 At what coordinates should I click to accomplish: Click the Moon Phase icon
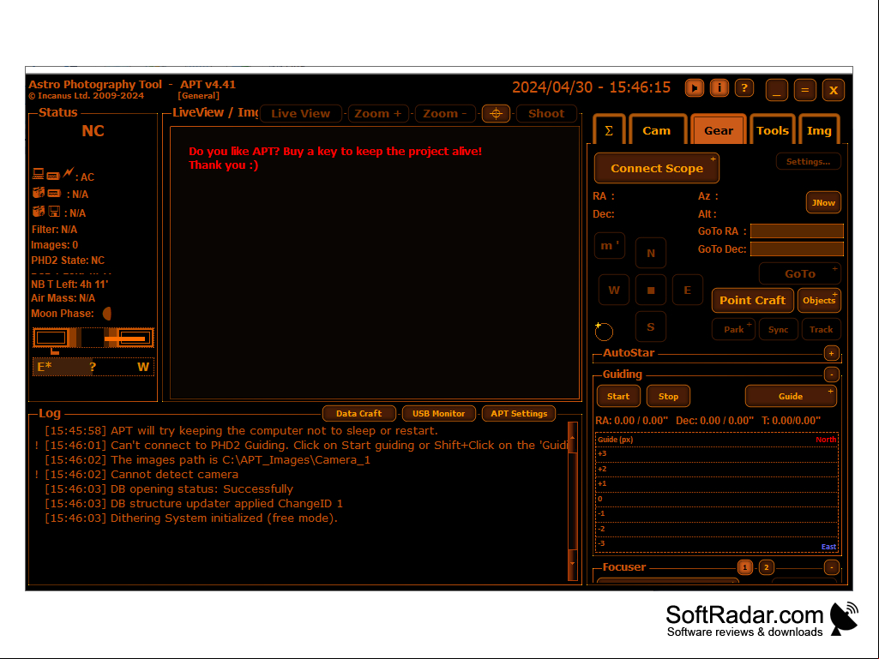coord(106,314)
